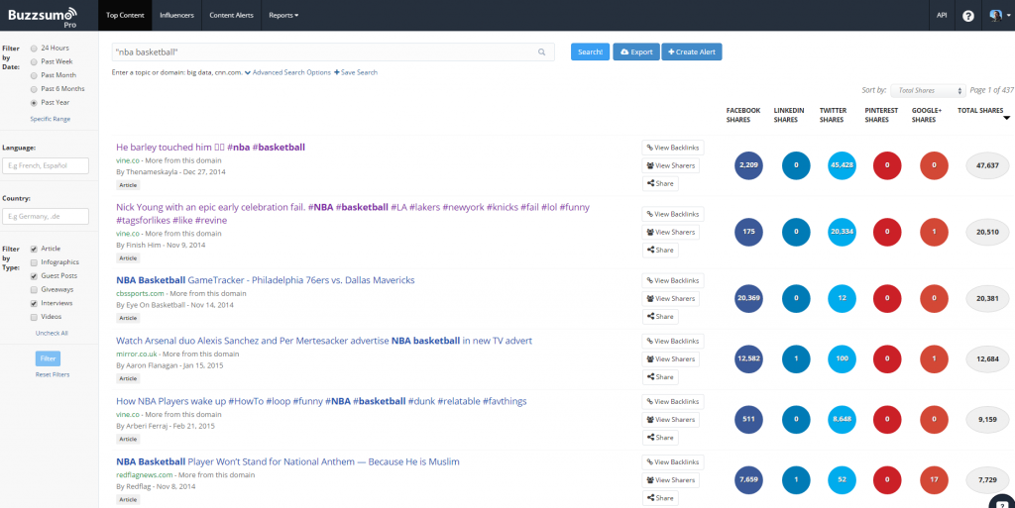This screenshot has height=508, width=1015.
Task: Open the Sort by Total Shares dropdown
Action: [927, 90]
